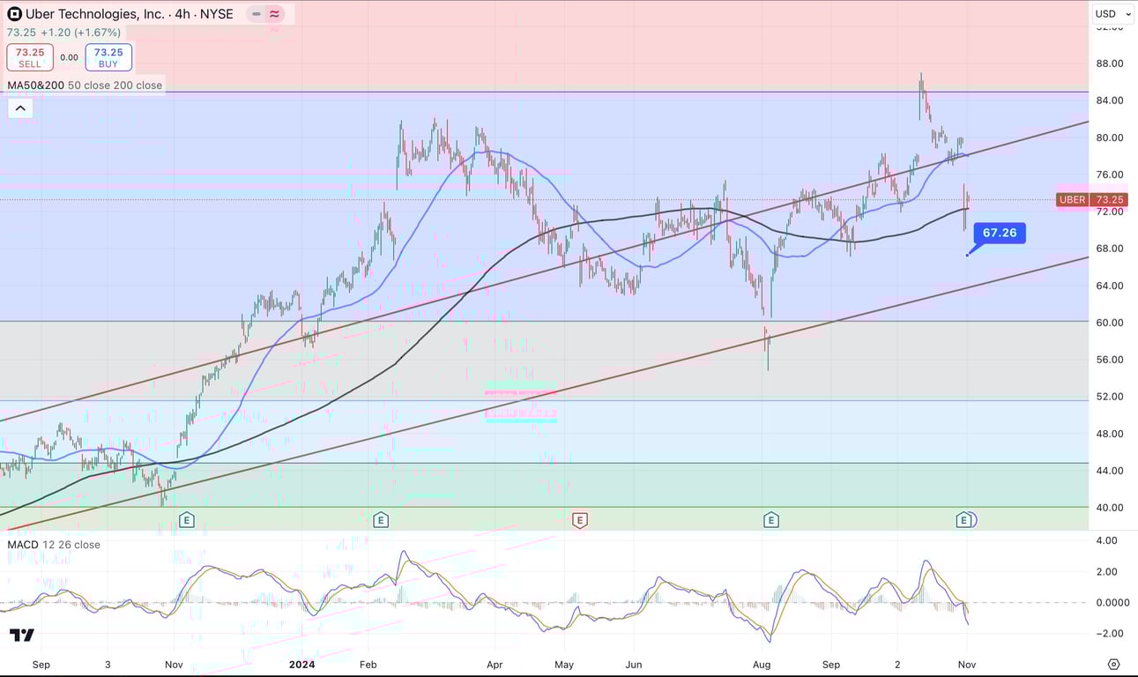Click the 56.00 price axis label
Screen dimensions: 1138x677
pos(1110,360)
